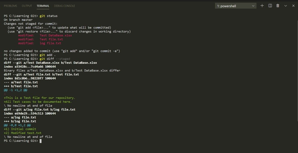
Task: Select the TERMINAL tab
Action: tap(43, 6)
